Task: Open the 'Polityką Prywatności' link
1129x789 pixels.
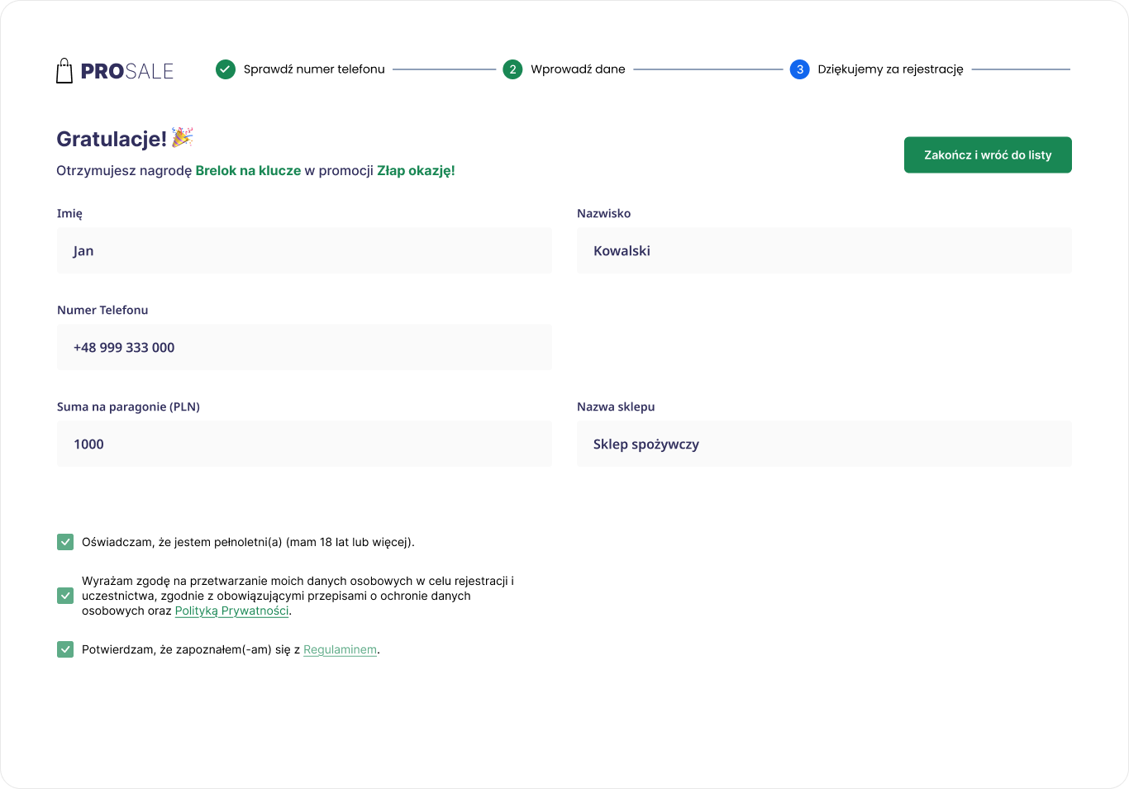Action: [231, 611]
